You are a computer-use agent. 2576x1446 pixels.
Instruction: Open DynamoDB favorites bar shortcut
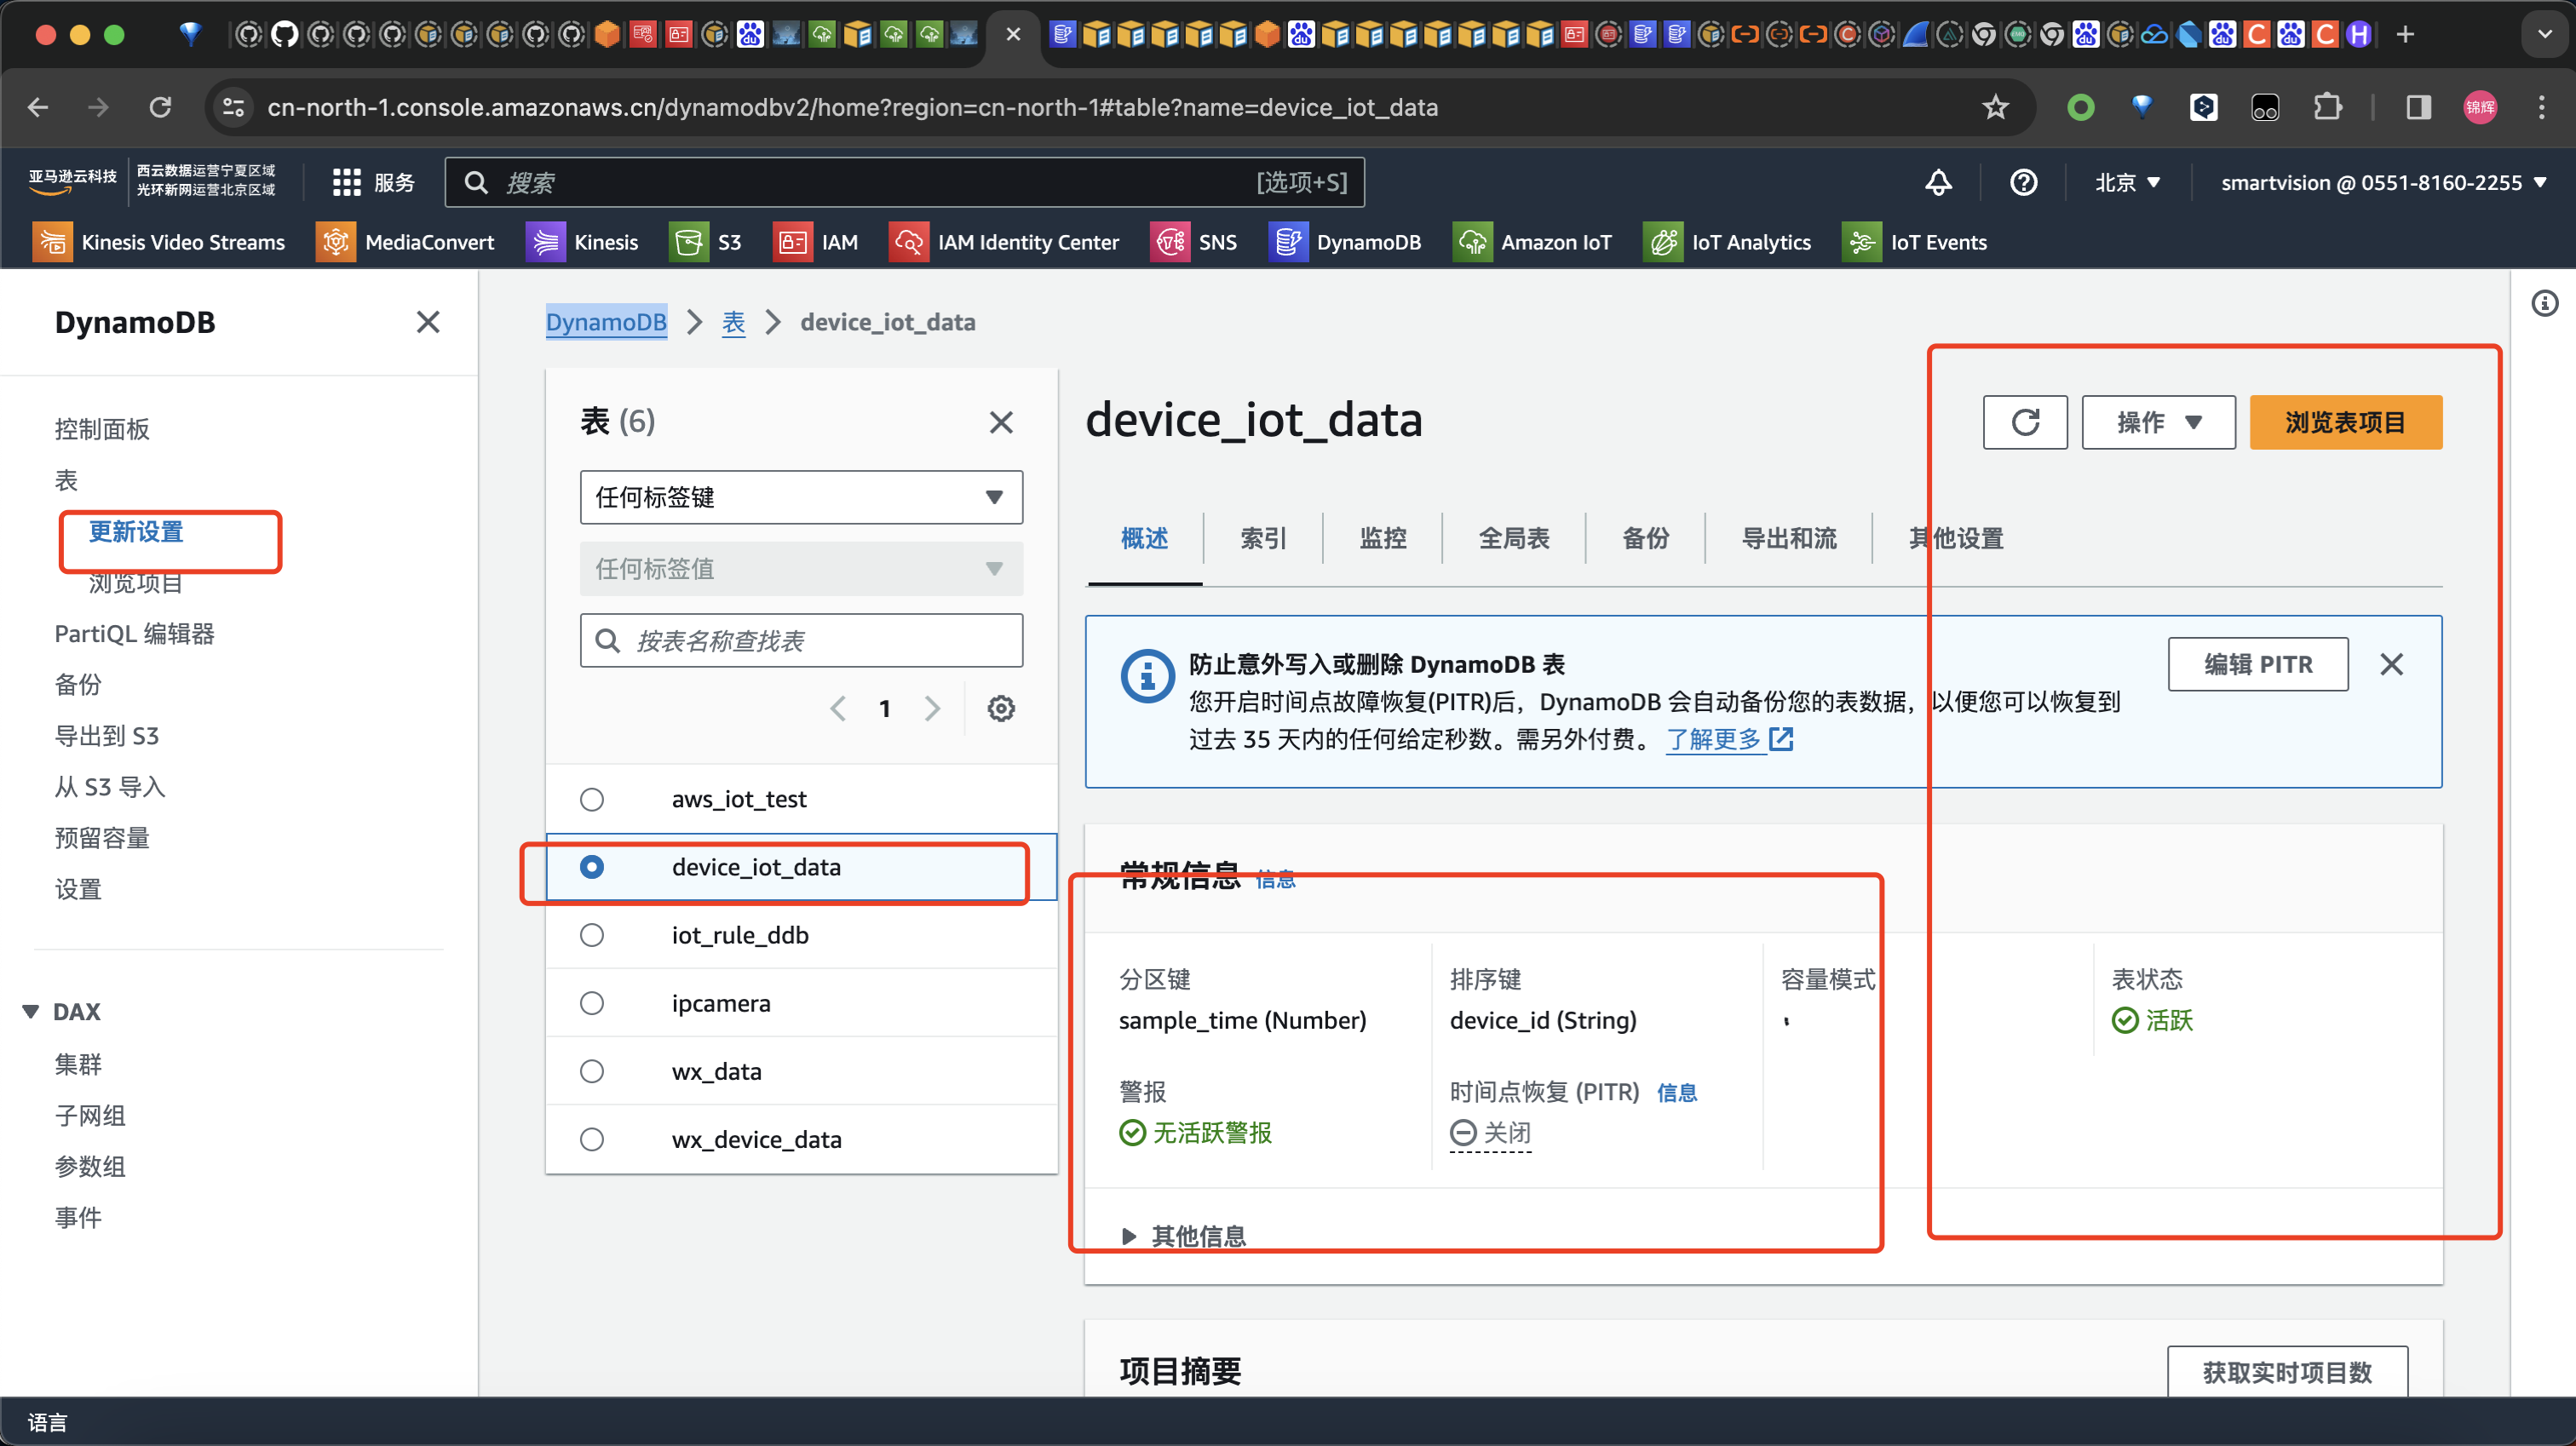point(1344,242)
